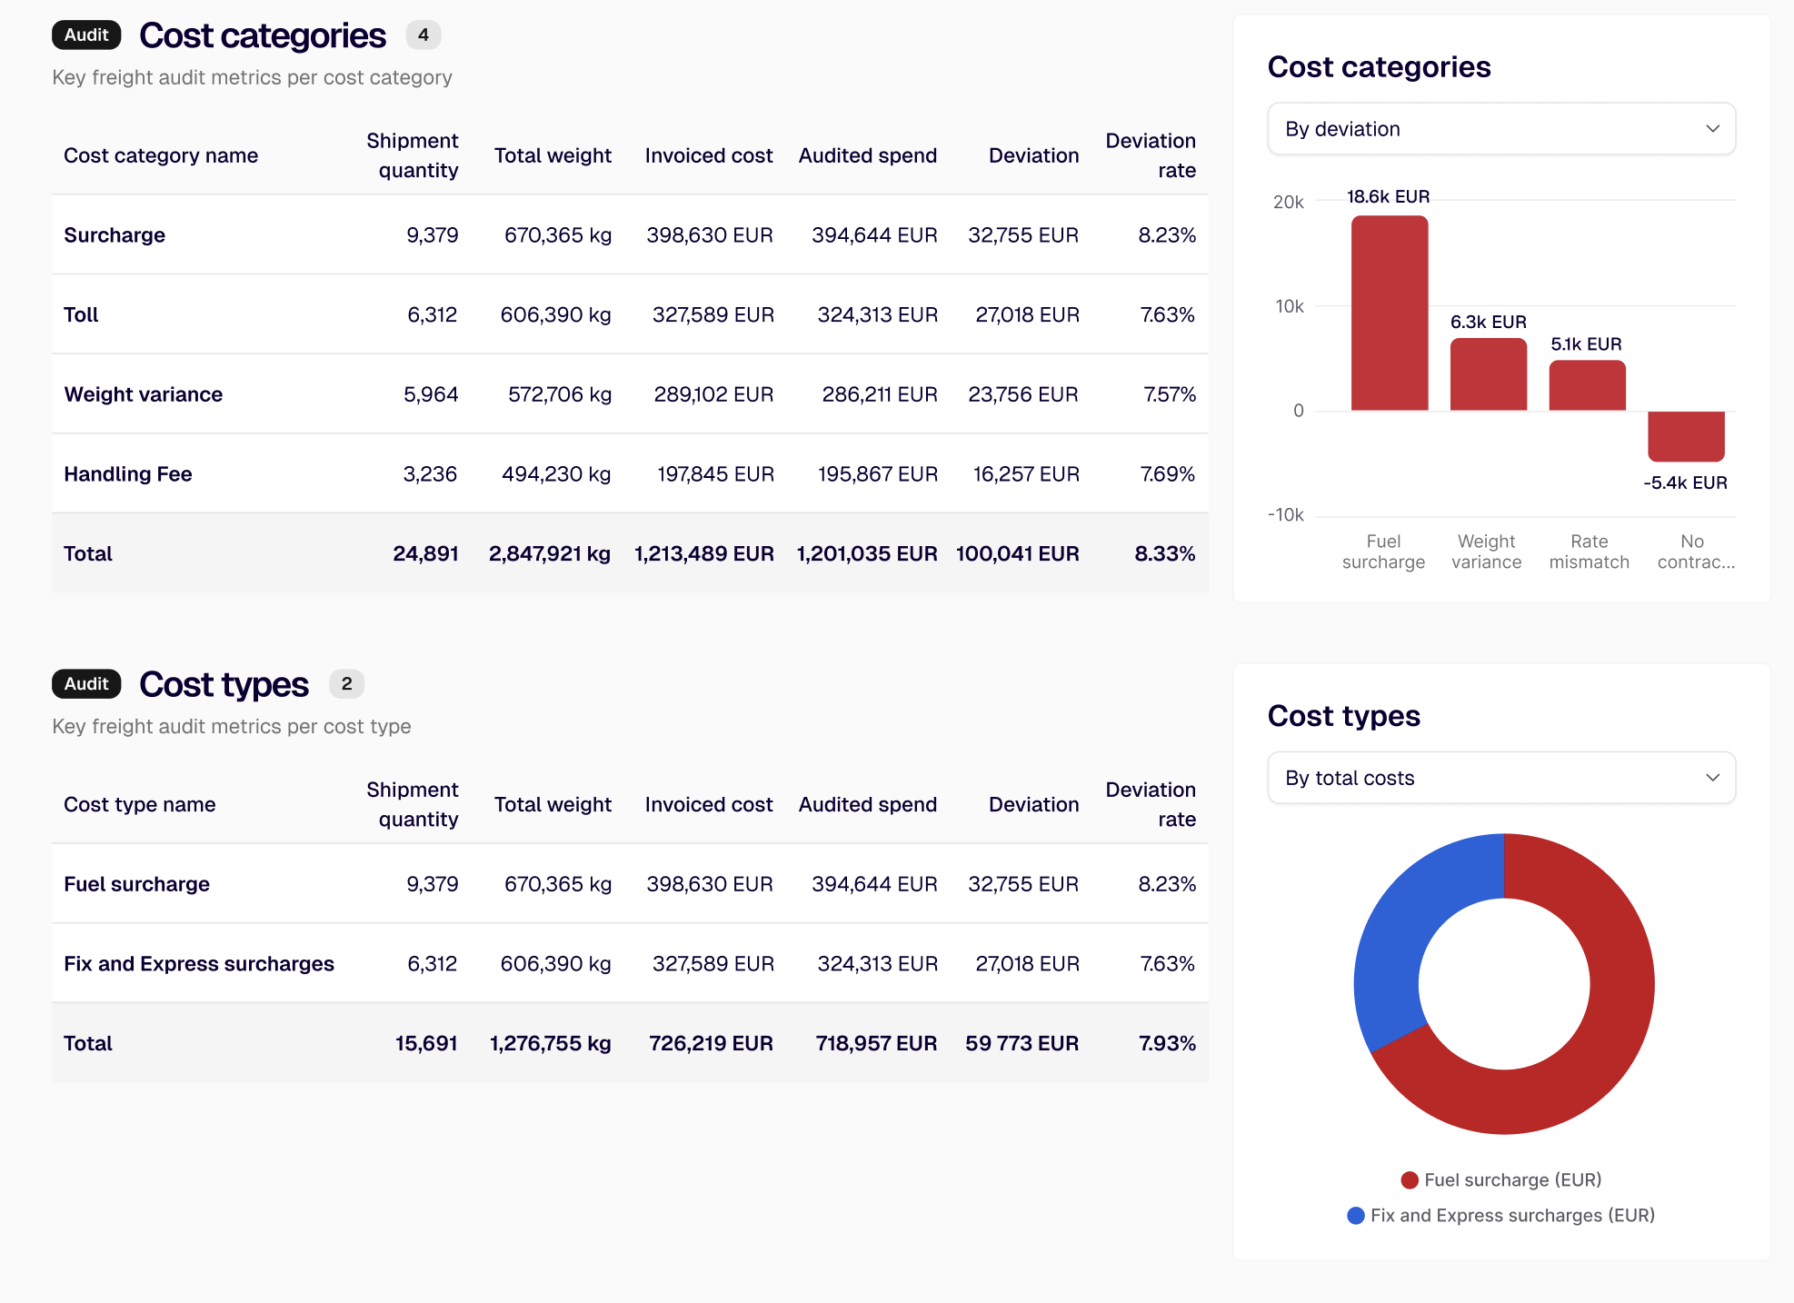
Task: Click the 494,230 kg weight cell
Action: click(x=556, y=474)
